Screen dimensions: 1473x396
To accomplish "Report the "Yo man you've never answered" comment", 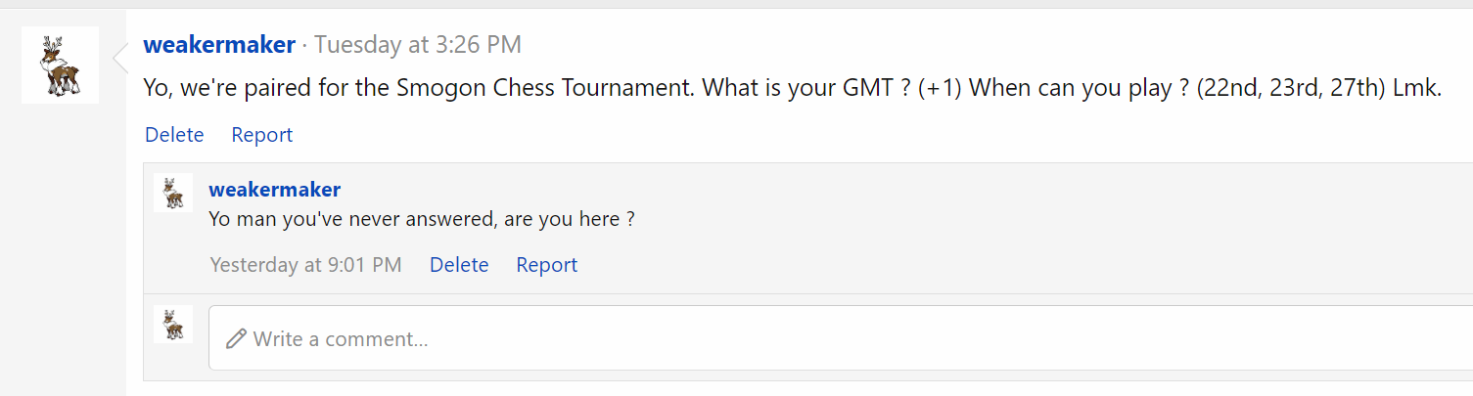I will pyautogui.click(x=546, y=265).
